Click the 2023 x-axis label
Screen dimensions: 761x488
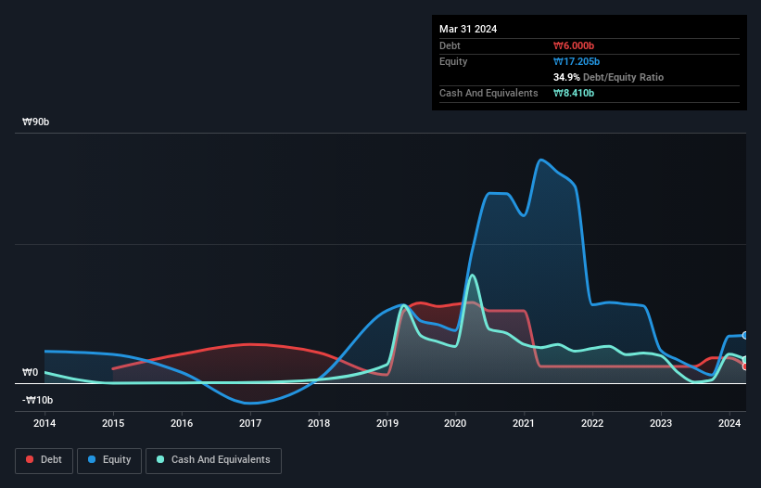click(x=661, y=423)
